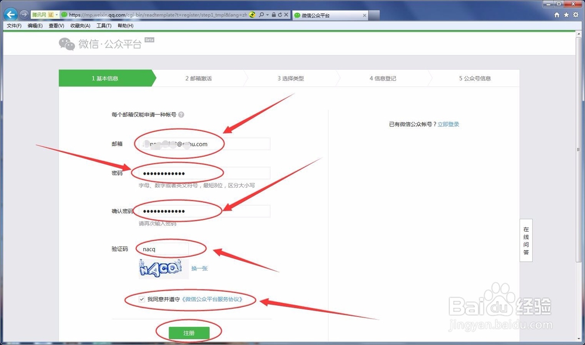The width and height of the screenshot is (585, 345).
Task: Open the 收藏夹(A) menu
Action: 80,26
